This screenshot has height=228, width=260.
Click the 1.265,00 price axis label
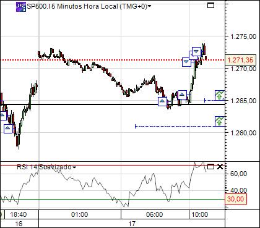(243, 101)
